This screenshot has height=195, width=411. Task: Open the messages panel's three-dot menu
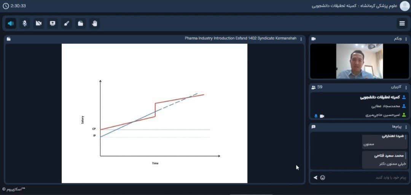tap(406, 127)
